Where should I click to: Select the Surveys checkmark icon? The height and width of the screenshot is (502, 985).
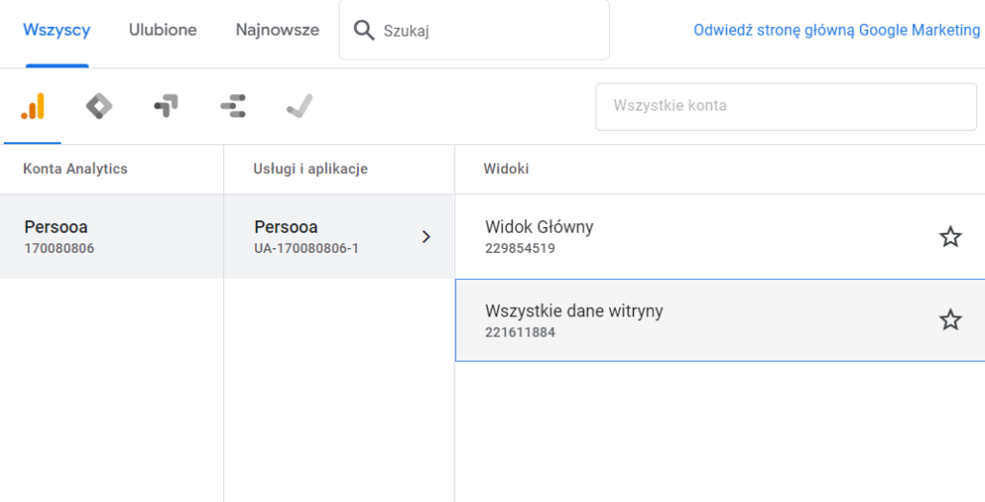coord(300,106)
